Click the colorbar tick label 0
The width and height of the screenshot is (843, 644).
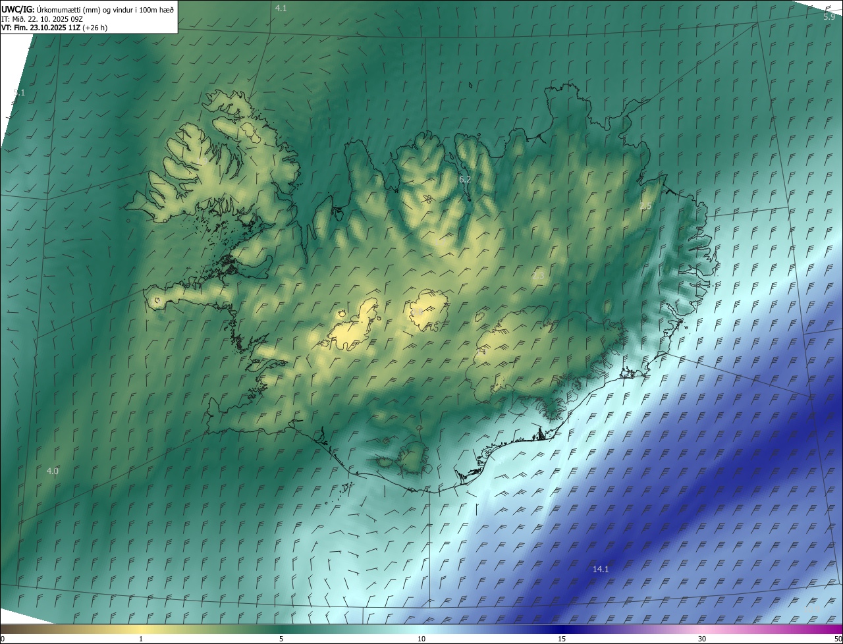pyautogui.click(x=3, y=639)
